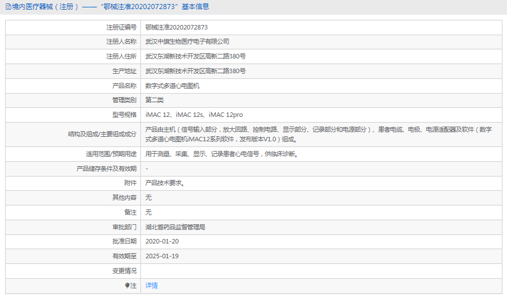Select product name 数字式多道心电图机
507x298 pixels.
(x=172, y=86)
